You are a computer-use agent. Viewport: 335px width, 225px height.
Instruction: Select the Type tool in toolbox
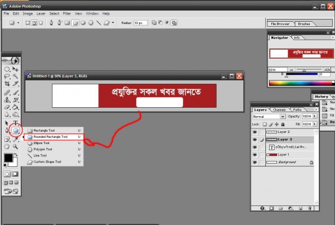tap(15, 123)
